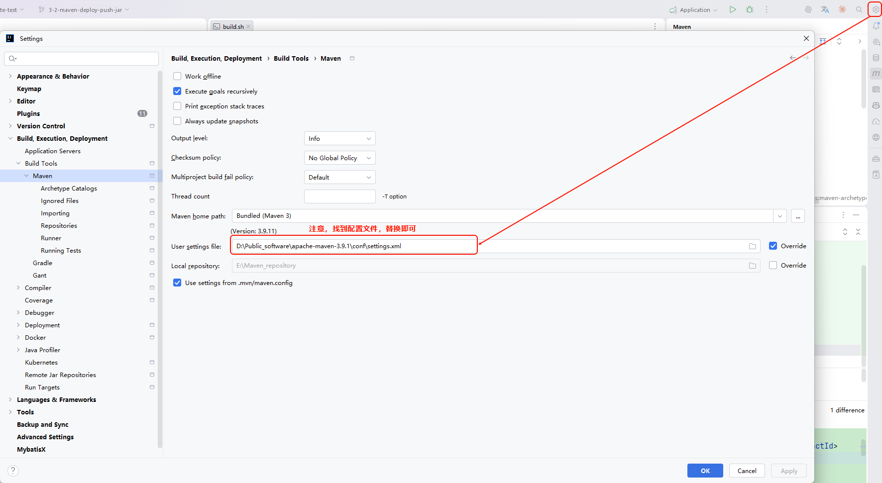Click the back navigation arrow in Settings
The width and height of the screenshot is (882, 483).
coord(793,58)
